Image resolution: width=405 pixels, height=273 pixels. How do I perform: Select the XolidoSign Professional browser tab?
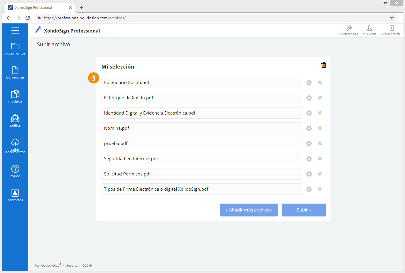[40, 8]
